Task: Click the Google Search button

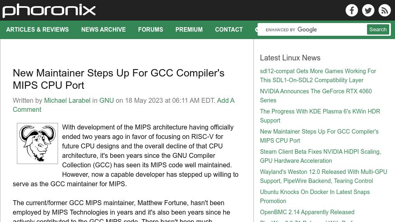Action: coord(378,30)
